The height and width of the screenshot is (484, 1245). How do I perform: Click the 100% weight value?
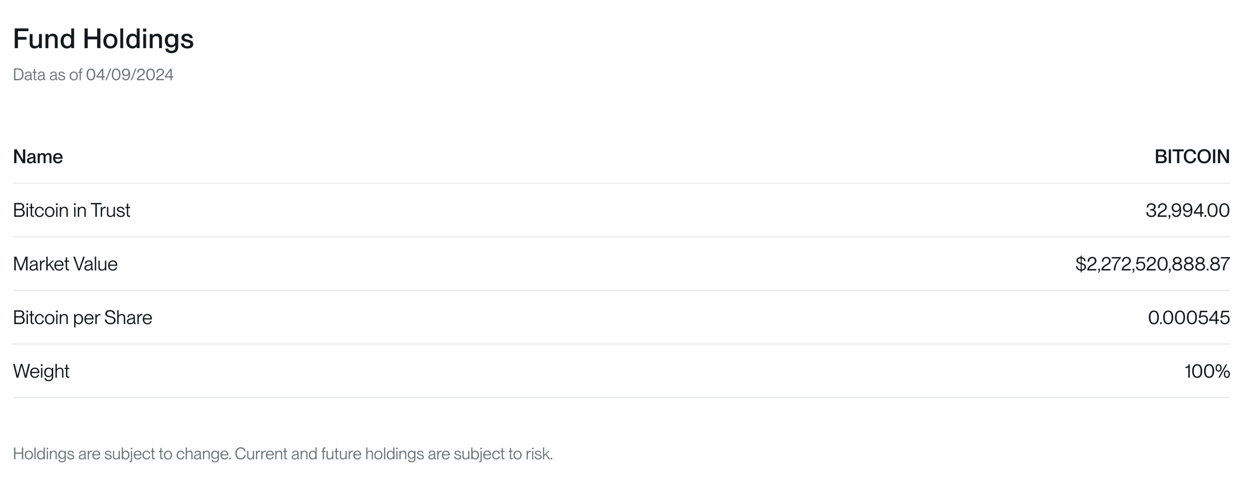coord(1207,371)
